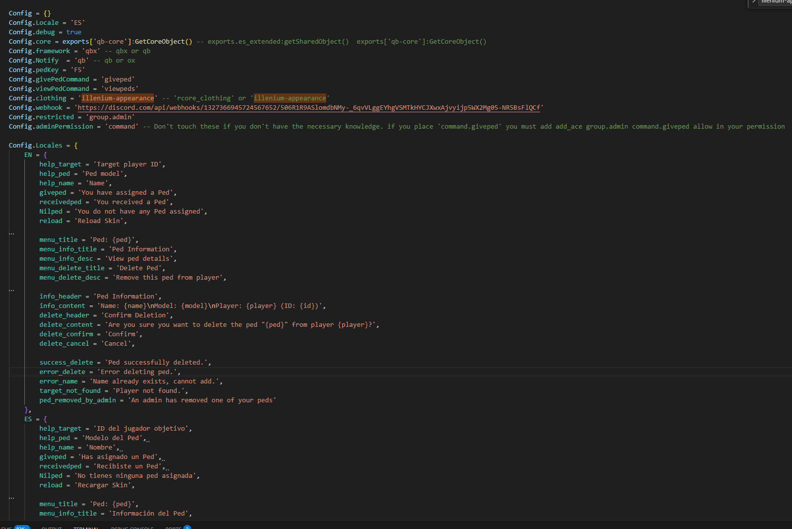Click 'true' value of Config.debug
Screen dimensions: 792x529
[x=73, y=32]
